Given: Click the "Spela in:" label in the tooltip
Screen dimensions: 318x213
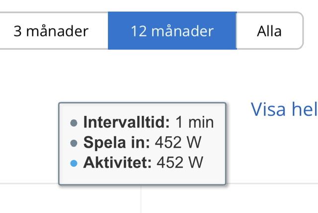Looking at the screenshot, I should click(117, 142).
